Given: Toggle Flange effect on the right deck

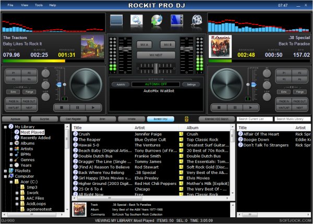Looking at the screenshot, I should (x=300, y=92).
